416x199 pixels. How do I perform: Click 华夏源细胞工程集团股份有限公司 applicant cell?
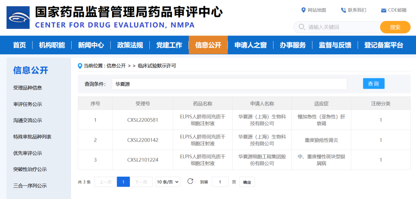coord(262,160)
